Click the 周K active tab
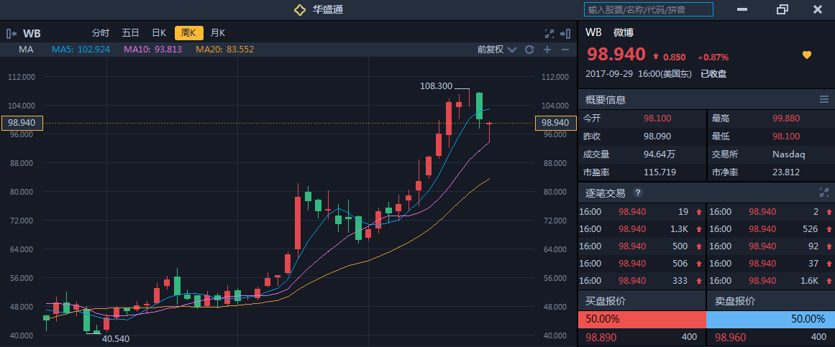The width and height of the screenshot is (835, 347). point(188,33)
